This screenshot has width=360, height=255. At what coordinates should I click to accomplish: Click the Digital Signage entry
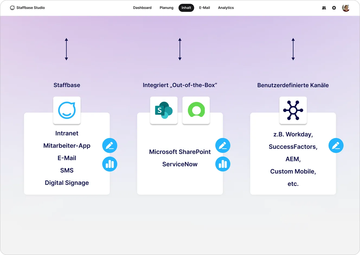click(x=67, y=183)
